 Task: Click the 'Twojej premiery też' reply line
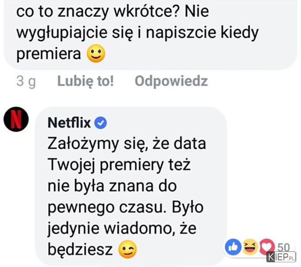pyautogui.click(x=119, y=165)
